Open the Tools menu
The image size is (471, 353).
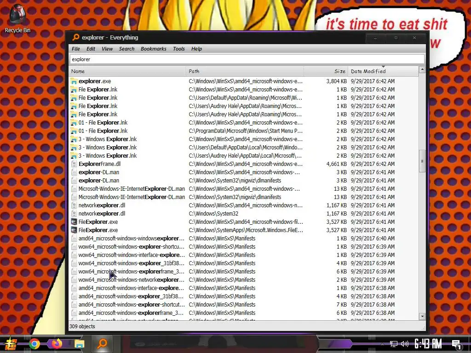pyautogui.click(x=179, y=49)
